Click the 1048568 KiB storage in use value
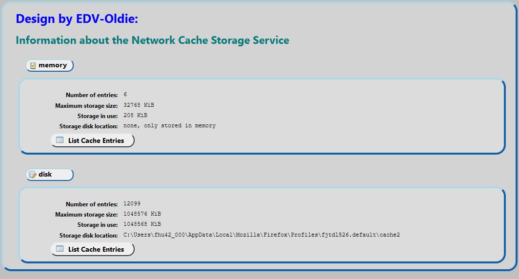Screen dimensions: 519x279 142,224
